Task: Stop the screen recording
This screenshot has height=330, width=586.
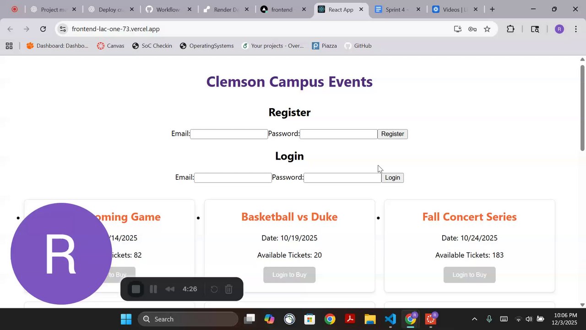Action: click(x=136, y=289)
